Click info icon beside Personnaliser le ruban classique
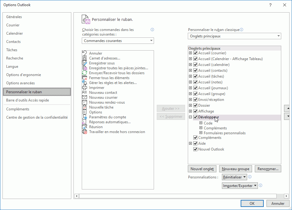This screenshot has height=210, width=292. 242,29
